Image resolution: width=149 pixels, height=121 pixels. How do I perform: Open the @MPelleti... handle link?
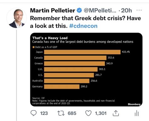(x=100, y=10)
